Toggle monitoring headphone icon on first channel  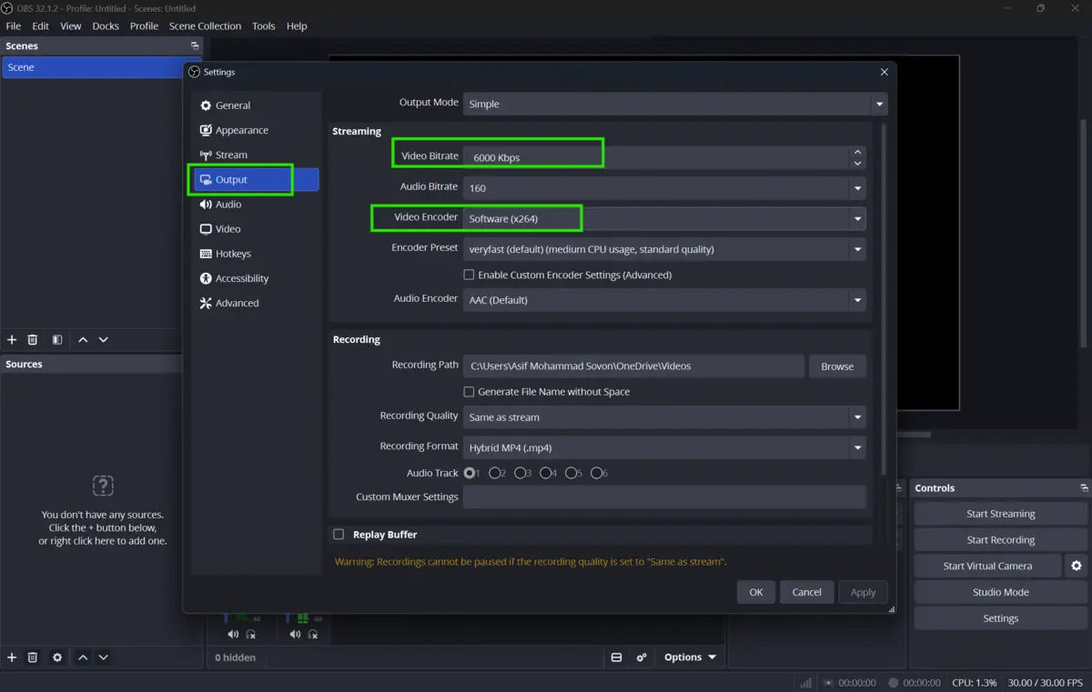(251, 634)
